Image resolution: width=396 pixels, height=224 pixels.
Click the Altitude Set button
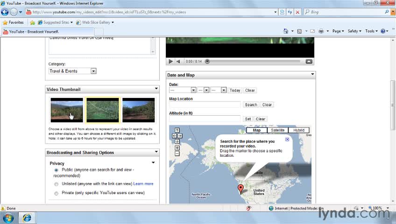248,119
